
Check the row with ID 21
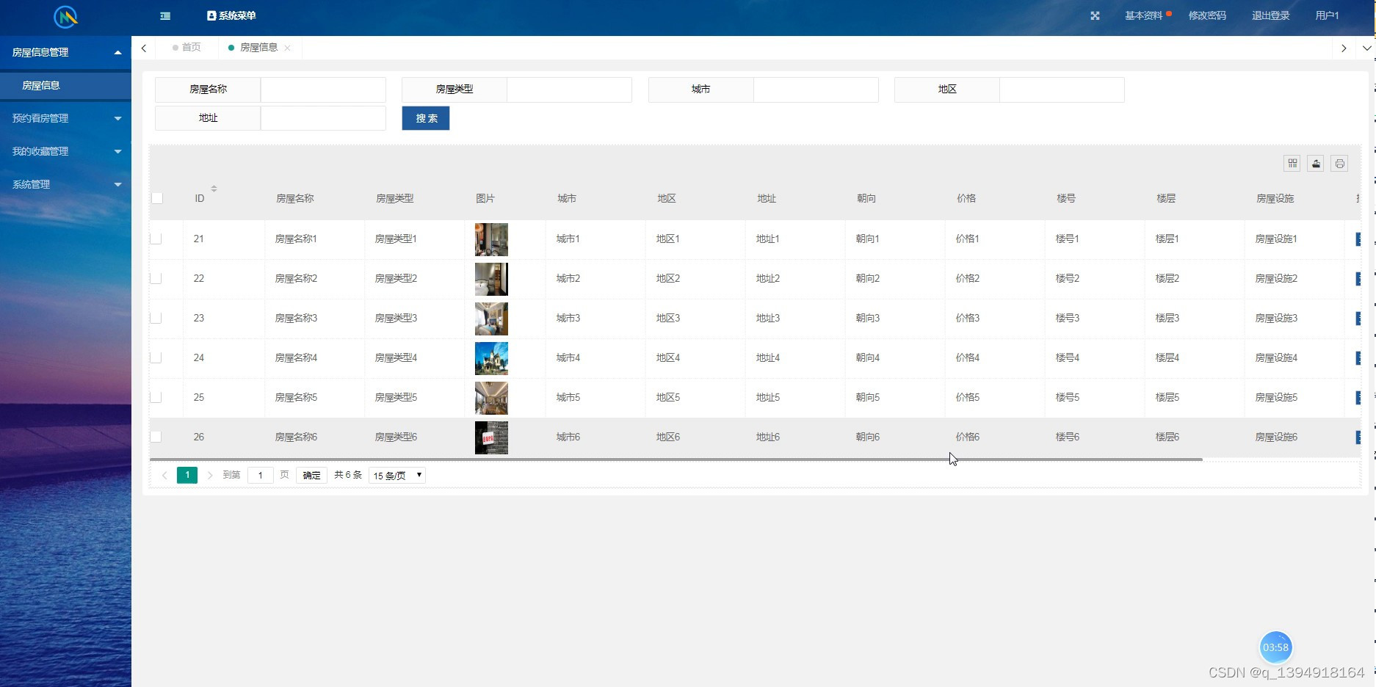156,239
